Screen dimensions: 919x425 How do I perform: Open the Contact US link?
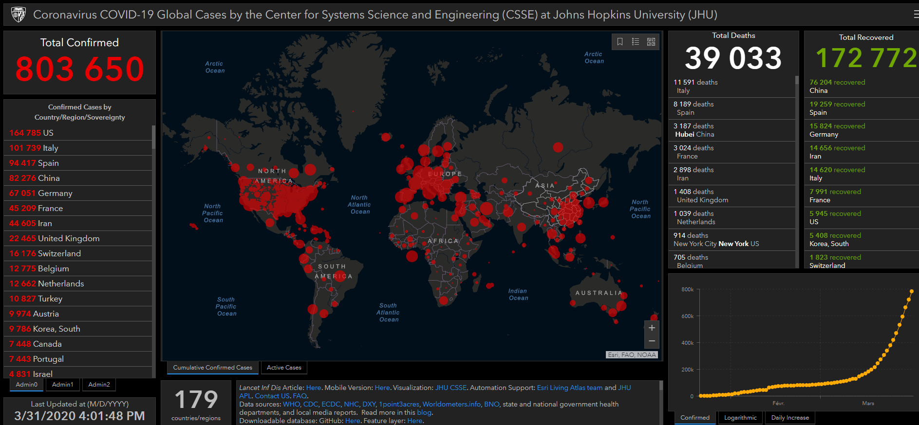pyautogui.click(x=272, y=396)
